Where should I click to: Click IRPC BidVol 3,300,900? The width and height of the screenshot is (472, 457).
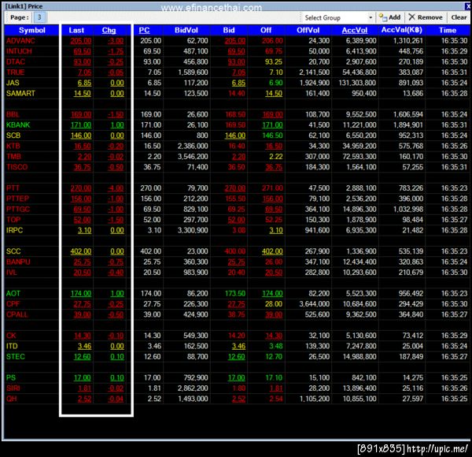(193, 230)
